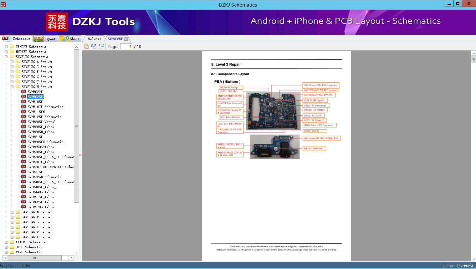Open the SM-M022F PDF file
This screenshot has height=269, width=476.
click(x=35, y=92)
